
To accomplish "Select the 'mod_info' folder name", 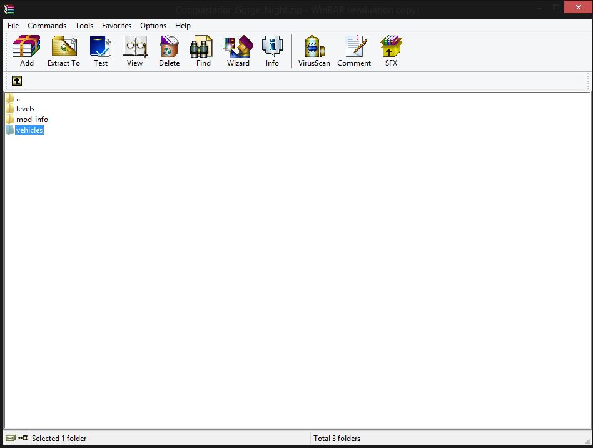I will [32, 120].
